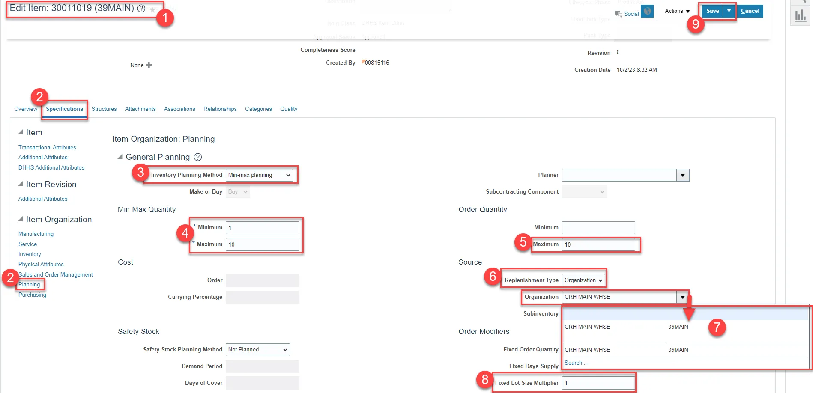Image resolution: width=813 pixels, height=393 pixels.
Task: Open the Actions menu
Action: click(677, 11)
